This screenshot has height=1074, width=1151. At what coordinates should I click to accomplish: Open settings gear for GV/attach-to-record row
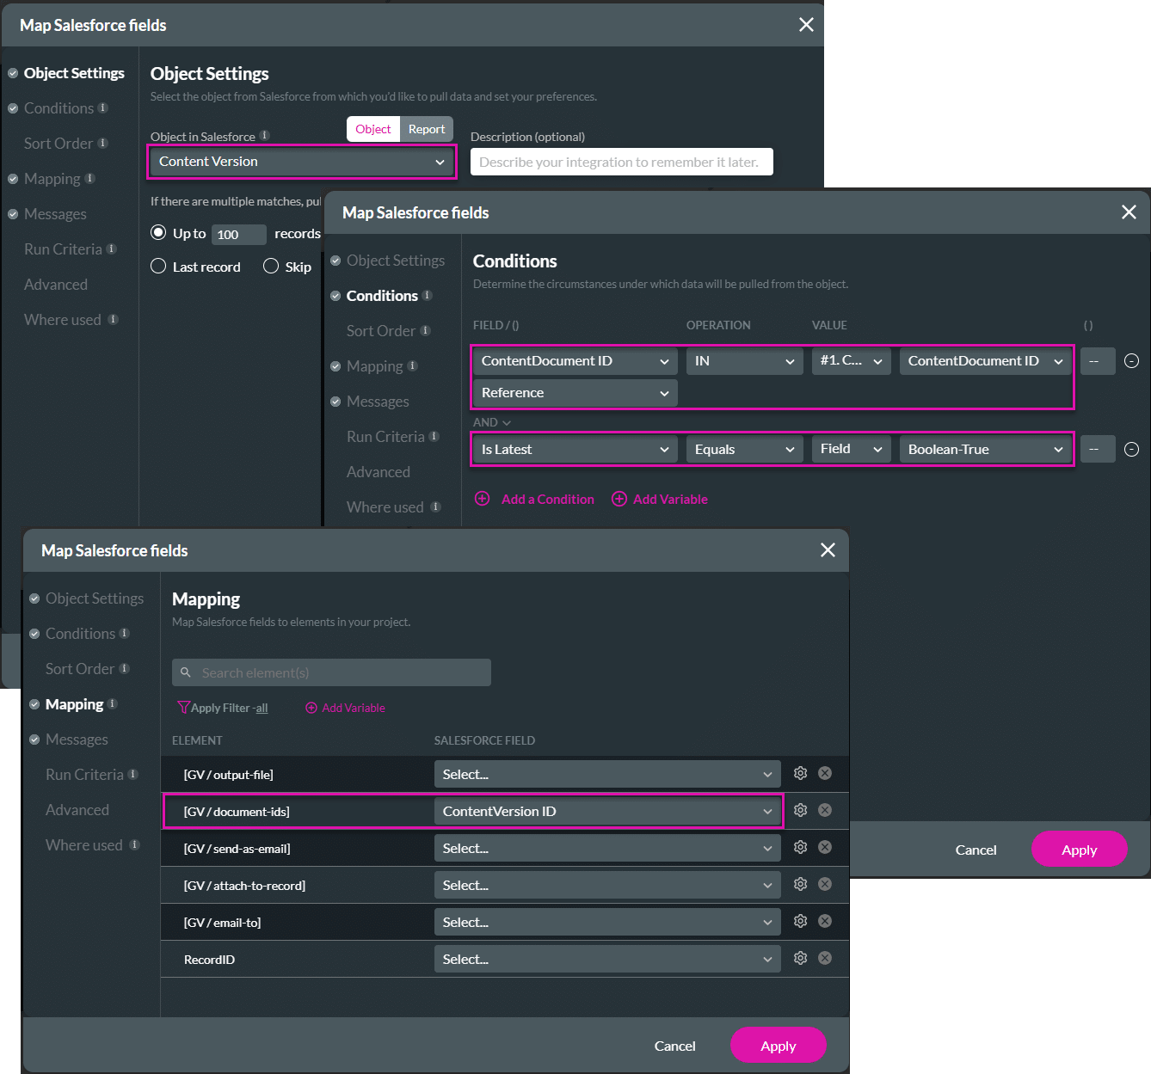coord(800,884)
